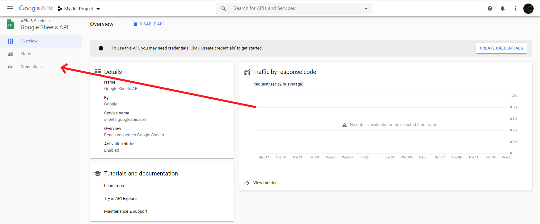Click the Traffic by response code heading

[x=285, y=72]
